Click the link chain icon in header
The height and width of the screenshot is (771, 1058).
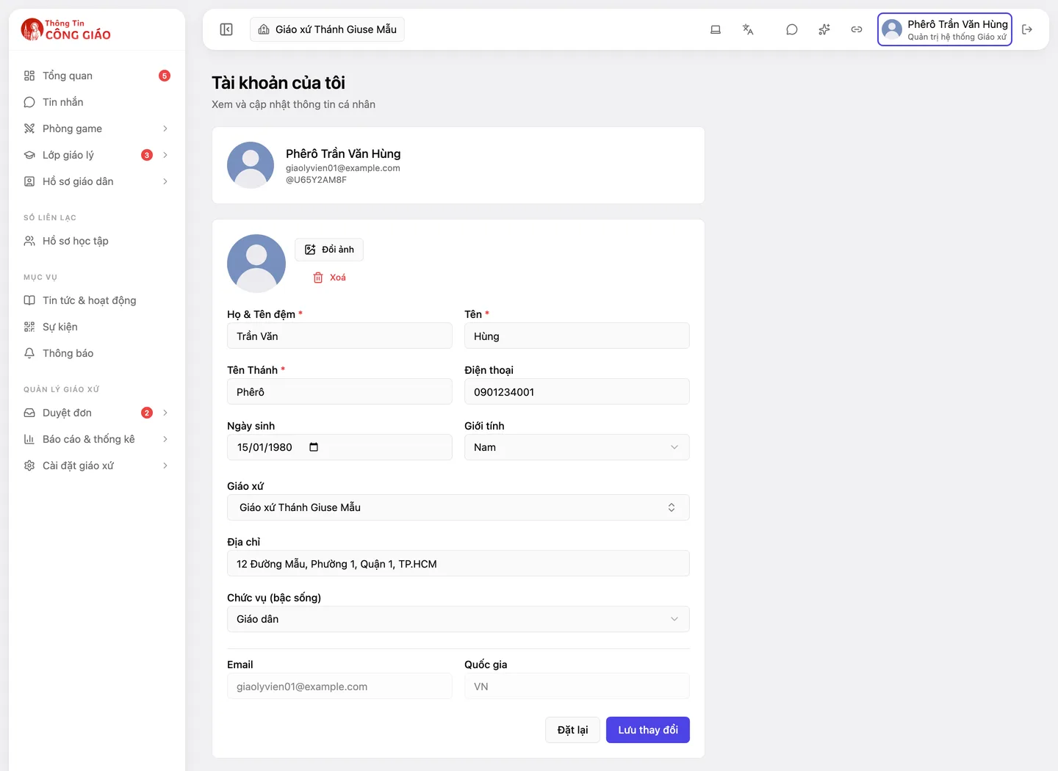857,29
